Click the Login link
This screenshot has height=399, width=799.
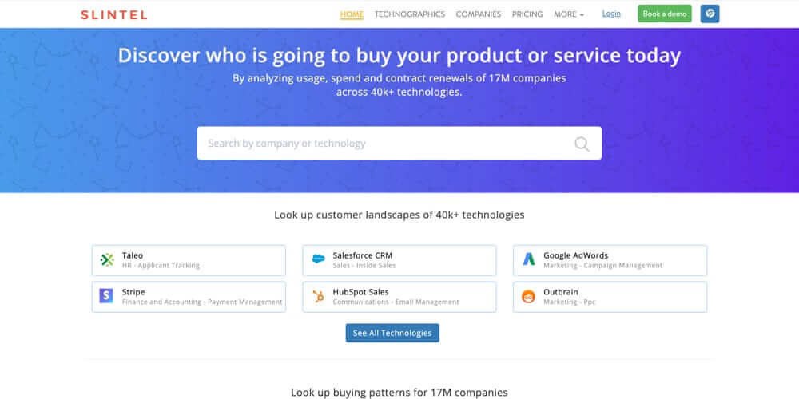(611, 14)
